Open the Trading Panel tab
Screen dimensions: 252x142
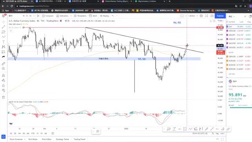(x=80, y=139)
